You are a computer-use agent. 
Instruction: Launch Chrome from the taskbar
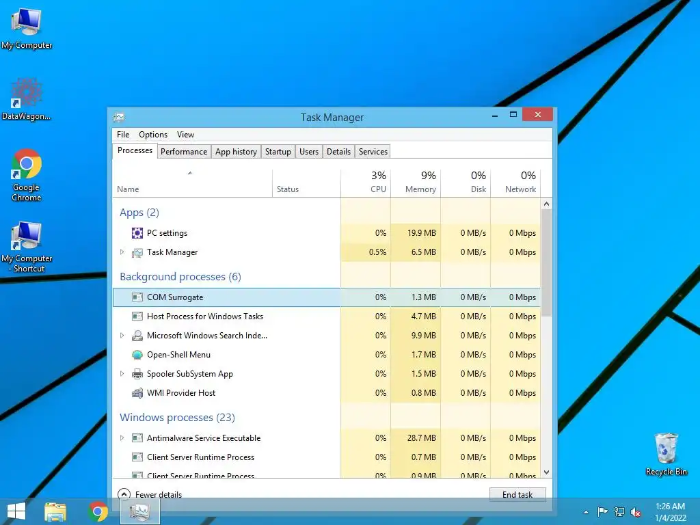pos(98,511)
